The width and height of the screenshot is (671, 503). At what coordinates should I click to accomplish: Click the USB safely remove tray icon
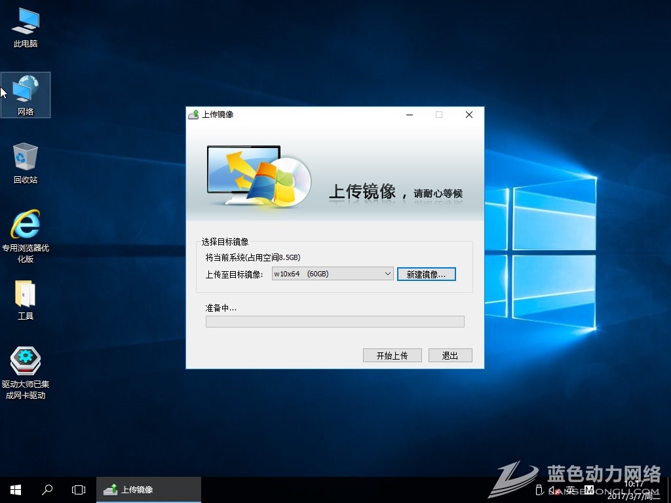pyautogui.click(x=539, y=490)
